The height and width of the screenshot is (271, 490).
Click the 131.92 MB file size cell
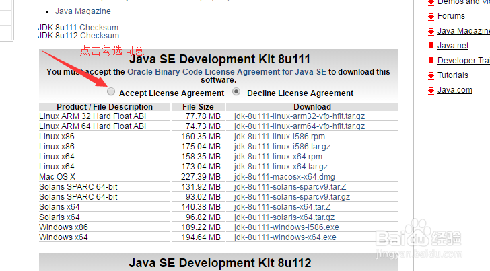click(x=201, y=187)
